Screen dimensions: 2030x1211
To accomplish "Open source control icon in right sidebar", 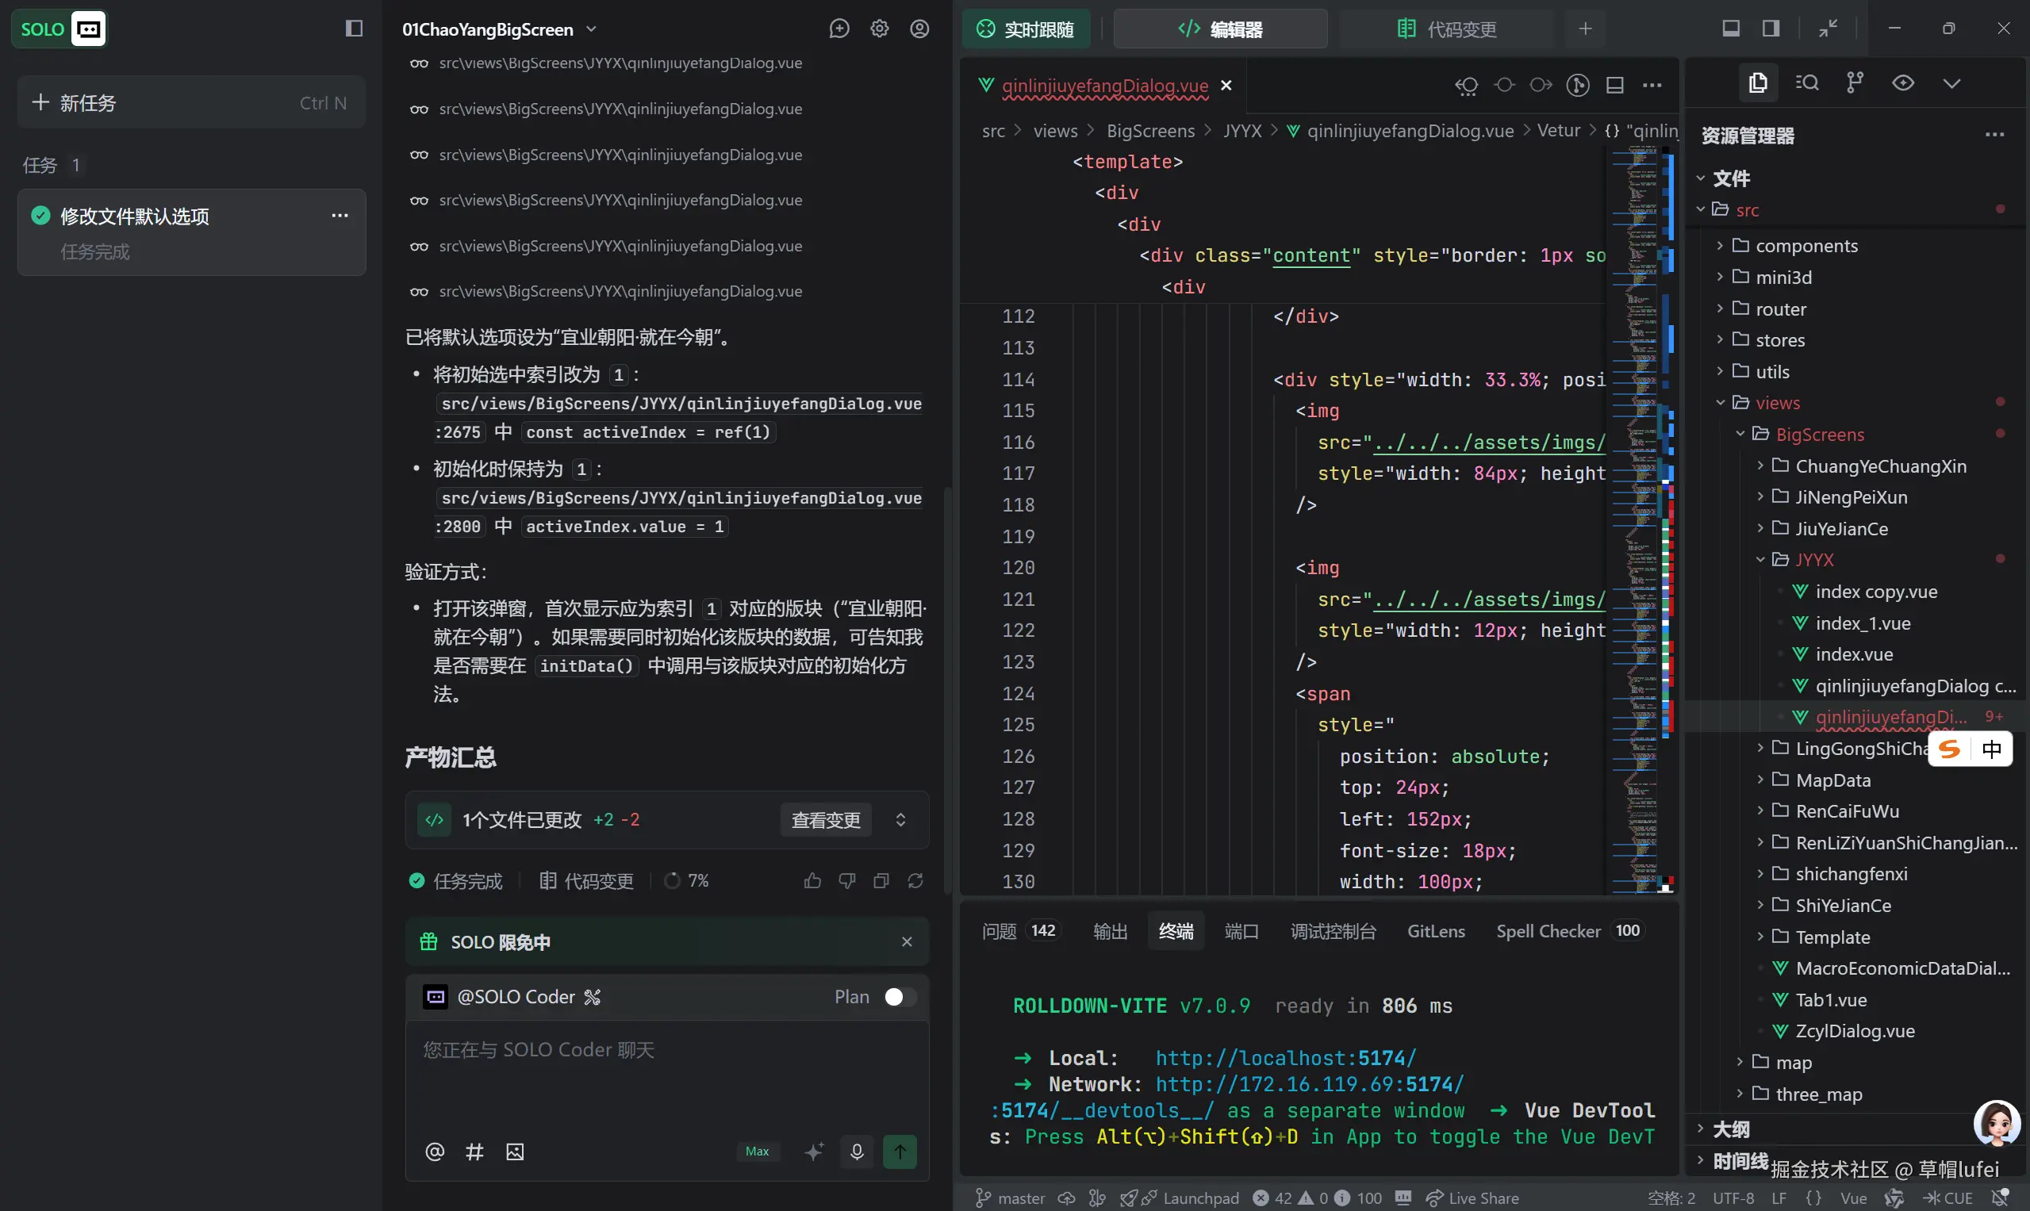I will pyautogui.click(x=1855, y=83).
